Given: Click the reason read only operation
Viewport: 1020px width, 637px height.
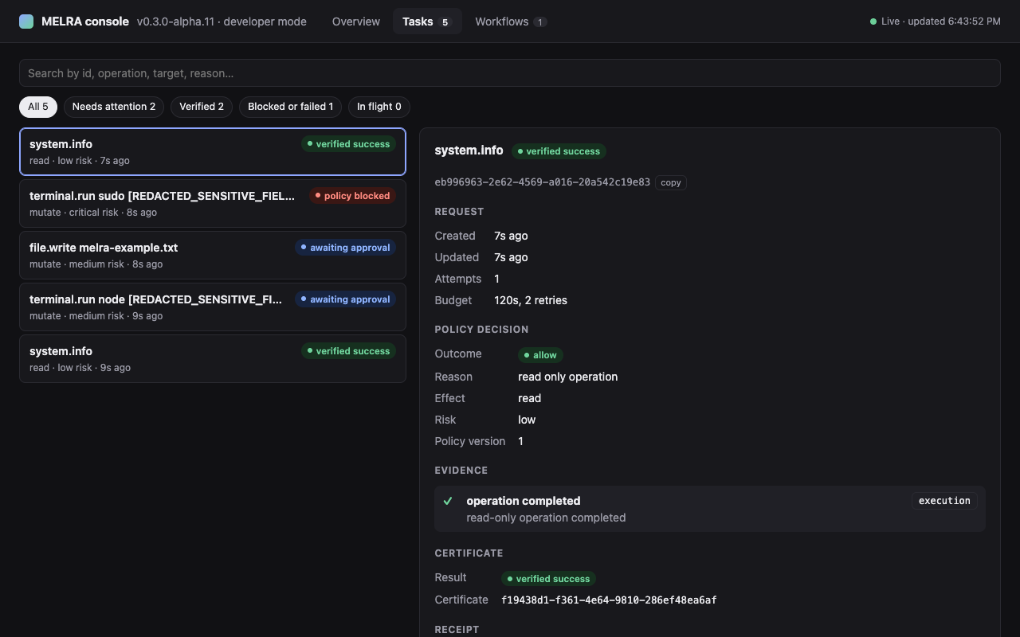Looking at the screenshot, I should [568, 377].
